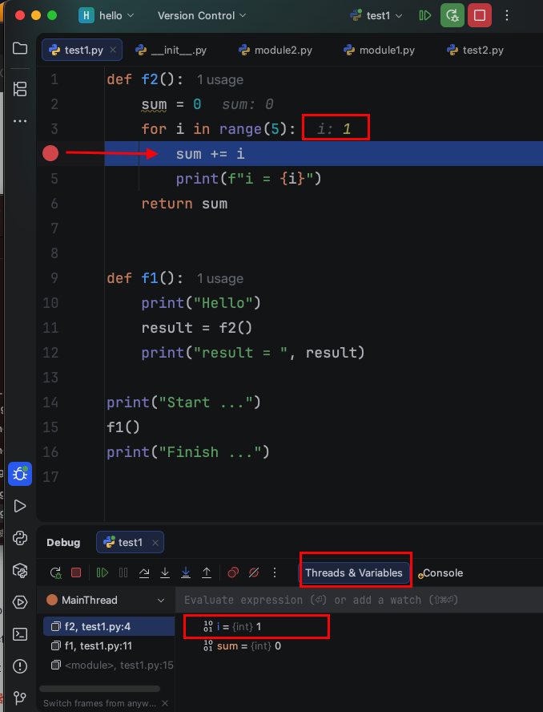Remove the breakpoint on line 4
Screen dimensions: 543x712
click(x=50, y=153)
